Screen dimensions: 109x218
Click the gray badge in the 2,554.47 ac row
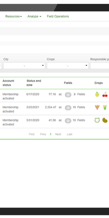click(x=68, y=108)
